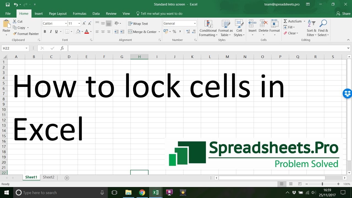Switch to the Page Layout tab
The image size is (352, 198).
pyautogui.click(x=58, y=13)
